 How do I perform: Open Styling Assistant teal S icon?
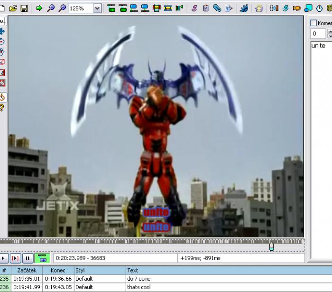[x=286, y=9]
